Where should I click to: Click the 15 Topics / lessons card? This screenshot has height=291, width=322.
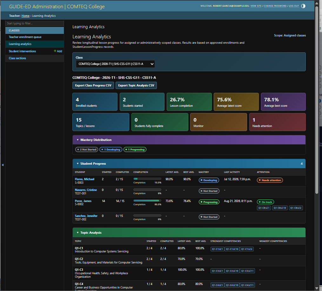[x=101, y=122]
